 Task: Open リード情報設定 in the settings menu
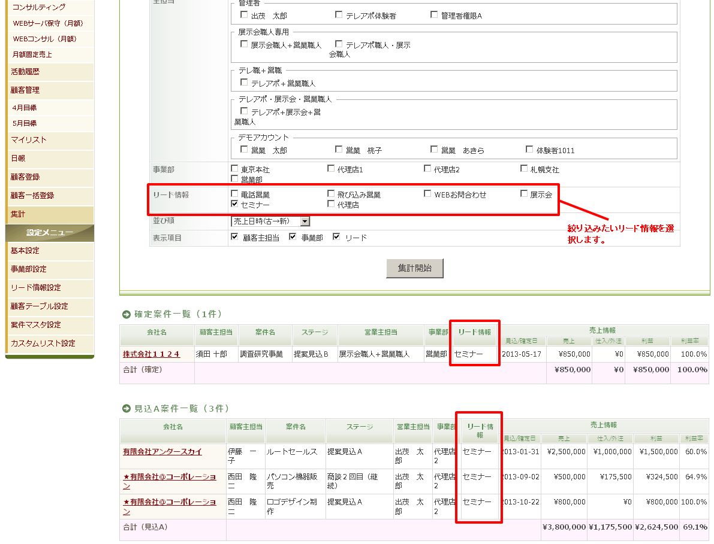tap(35, 288)
